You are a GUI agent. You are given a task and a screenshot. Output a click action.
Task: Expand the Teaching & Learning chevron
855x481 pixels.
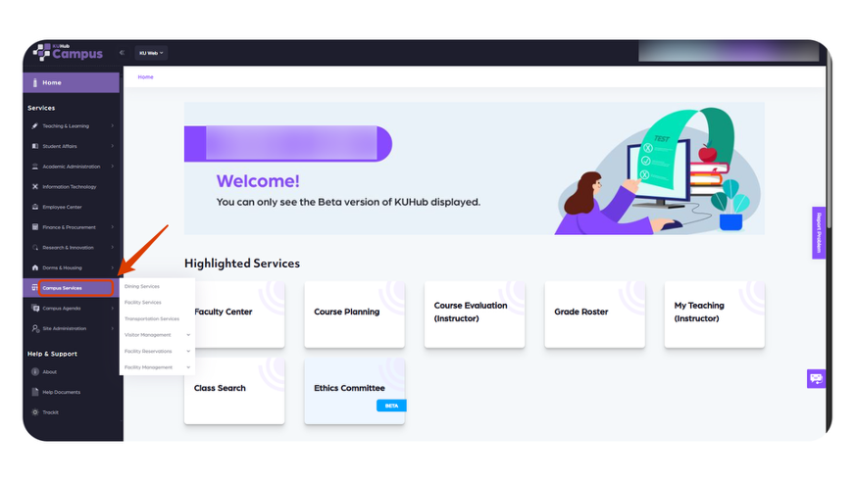click(113, 125)
